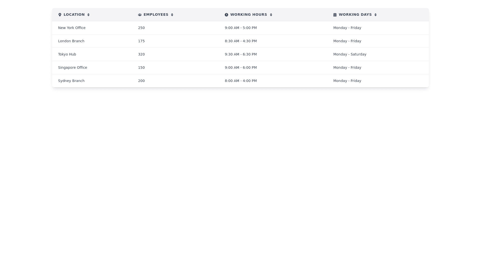This screenshot has height=270, width=481.
Task: Click the location pin icon in header
Action: coord(60,15)
